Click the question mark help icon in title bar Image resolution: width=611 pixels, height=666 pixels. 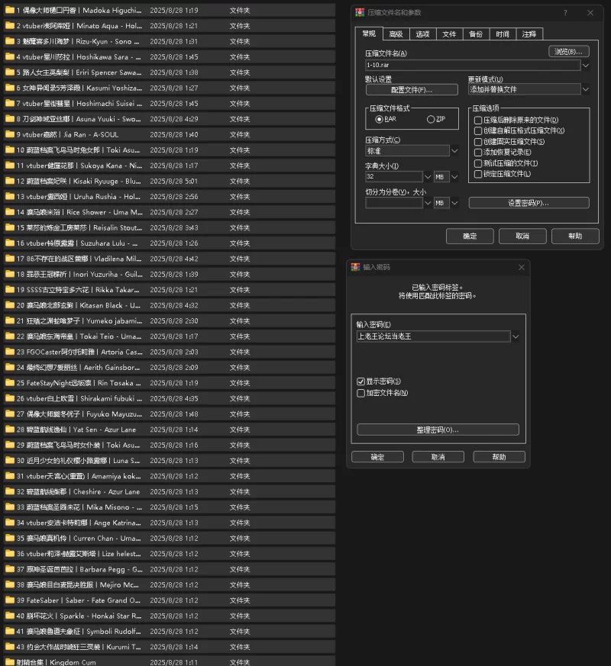click(x=565, y=13)
